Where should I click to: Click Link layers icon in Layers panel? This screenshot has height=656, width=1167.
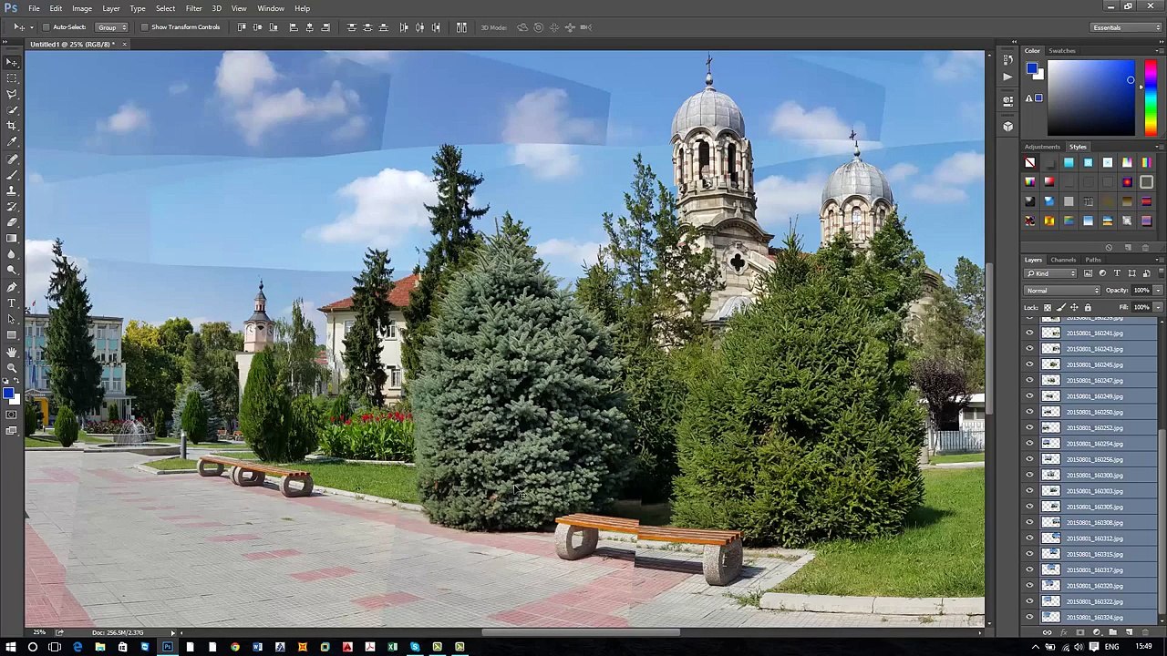click(x=1047, y=632)
